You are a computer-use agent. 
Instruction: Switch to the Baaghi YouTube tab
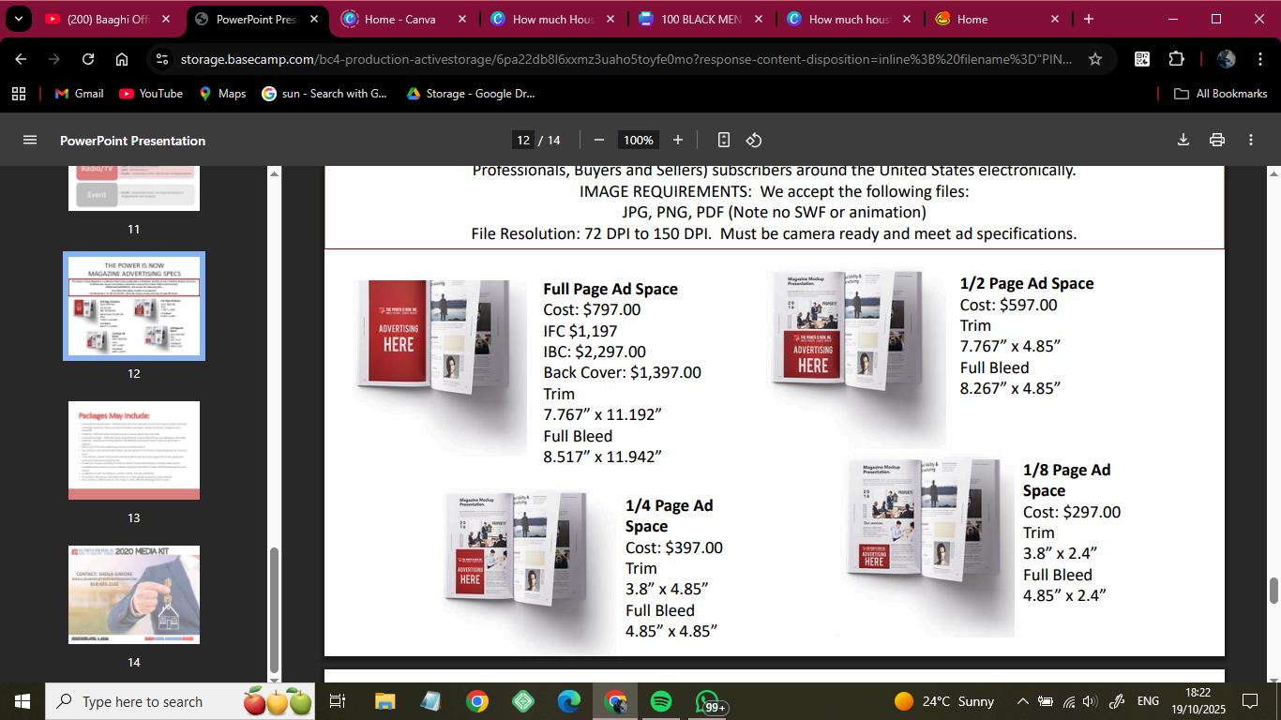(x=108, y=19)
